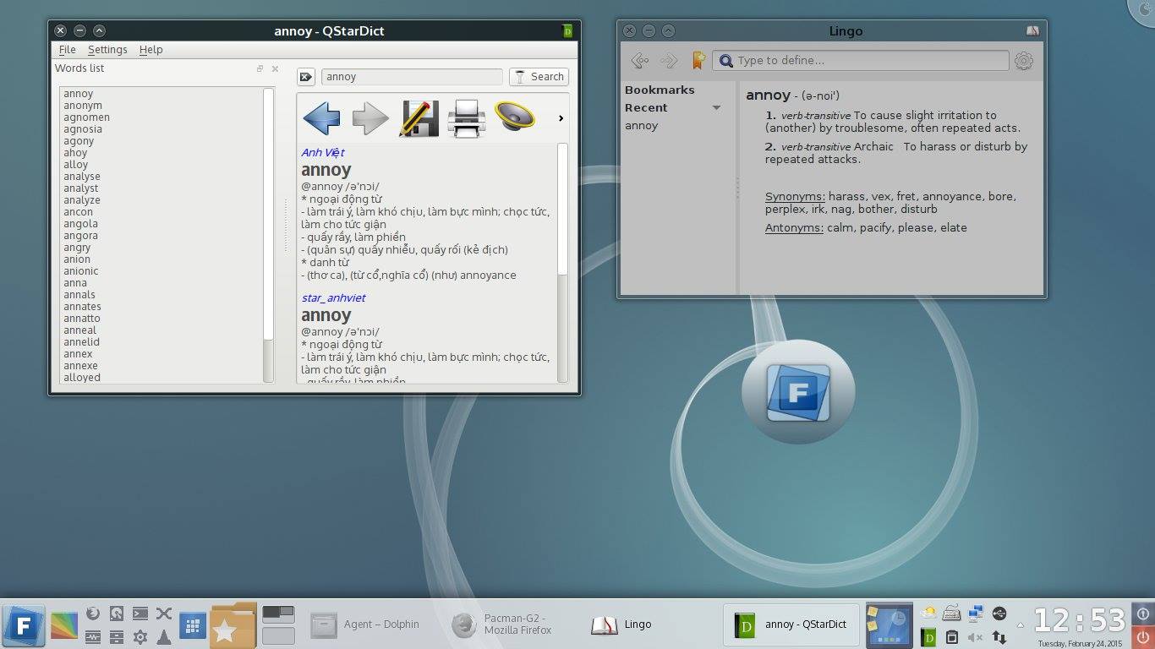Switch to the second virtual desktop in pager
Image resolution: width=1155 pixels, height=649 pixels.
278,635
